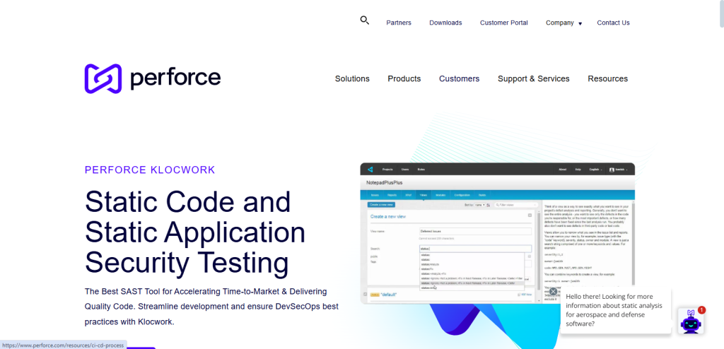Go to Customer Portal
The width and height of the screenshot is (724, 349).
pyautogui.click(x=503, y=23)
